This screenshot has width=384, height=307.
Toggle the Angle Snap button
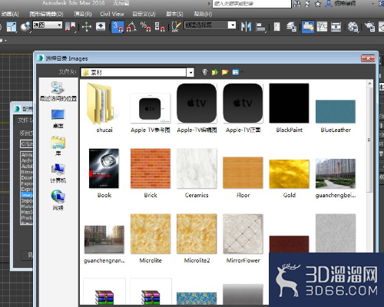pyautogui.click(x=132, y=27)
